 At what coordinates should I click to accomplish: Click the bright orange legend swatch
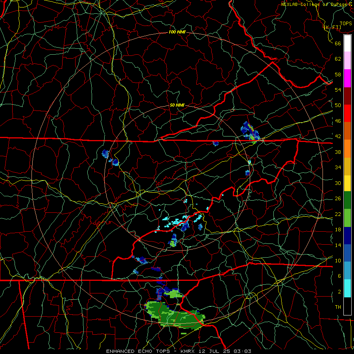click(x=347, y=148)
